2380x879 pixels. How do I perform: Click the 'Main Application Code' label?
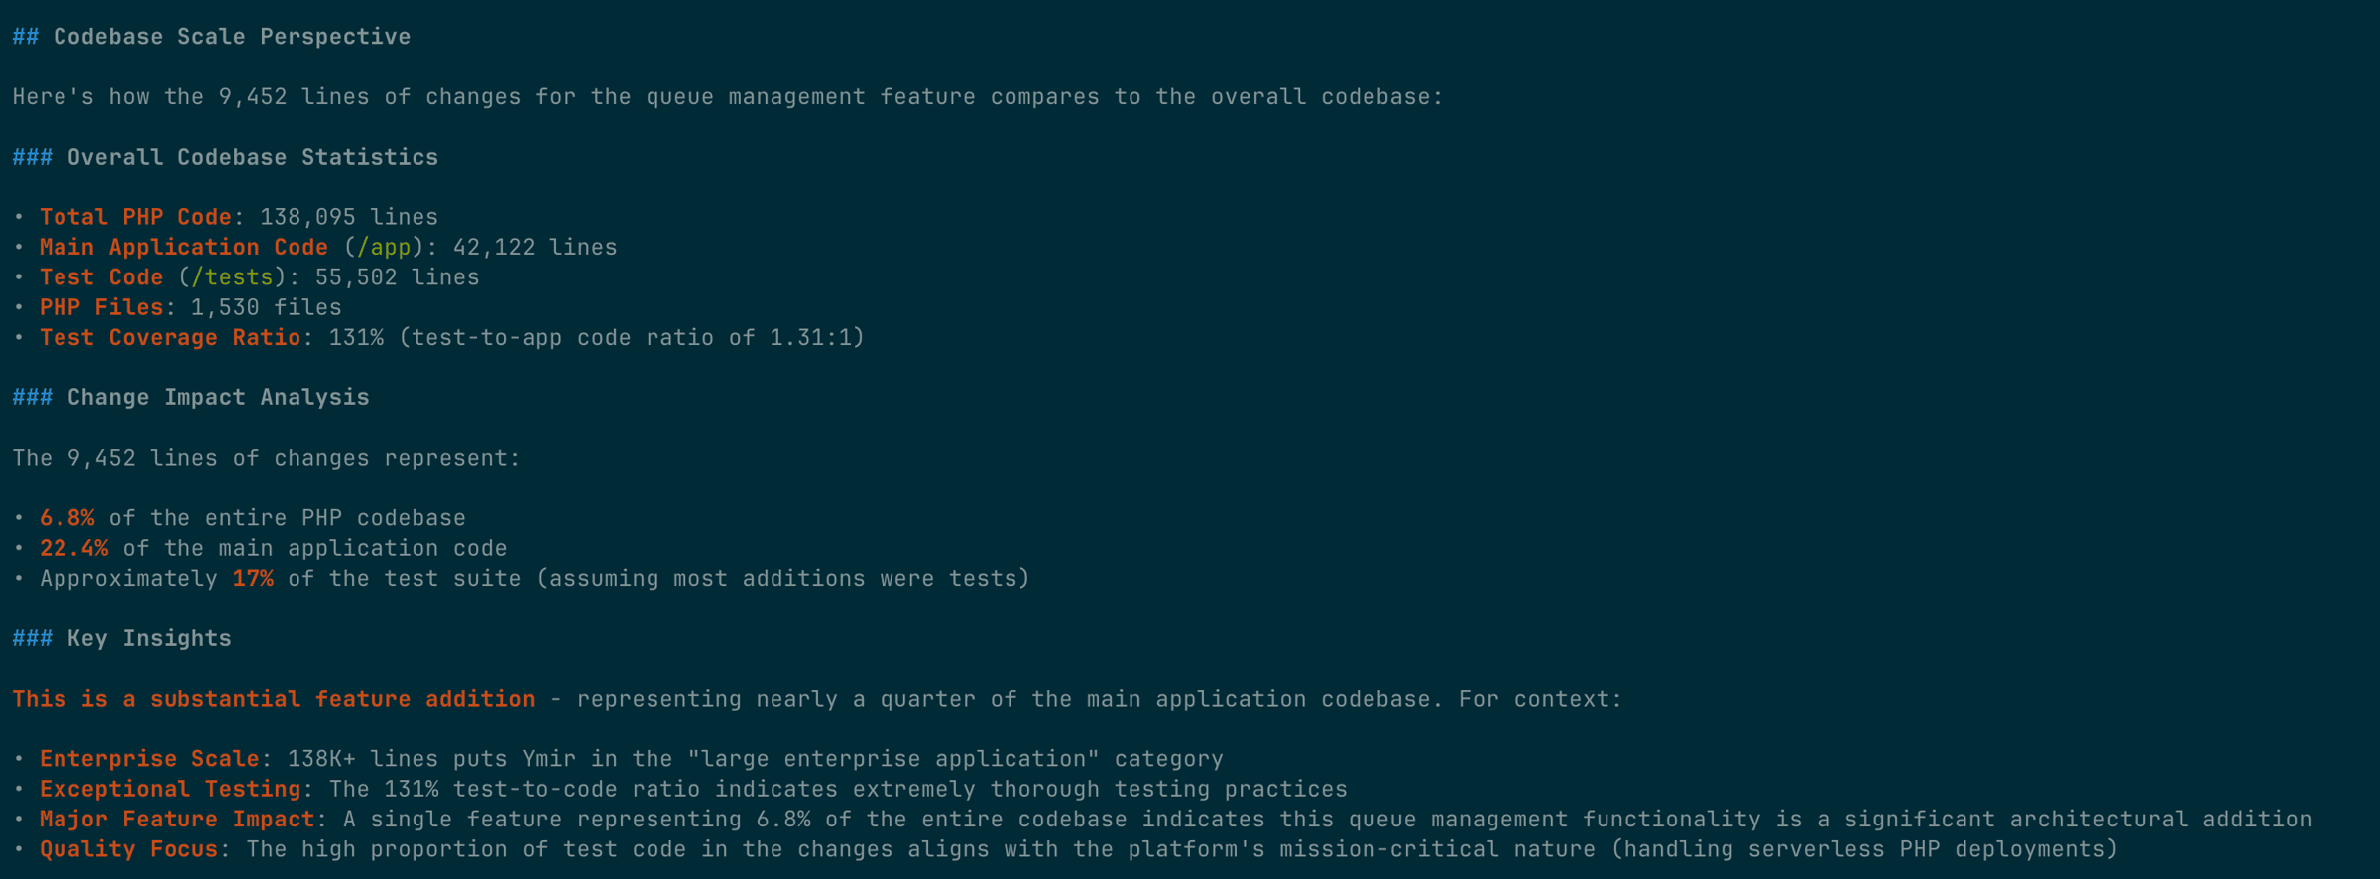[x=183, y=247]
